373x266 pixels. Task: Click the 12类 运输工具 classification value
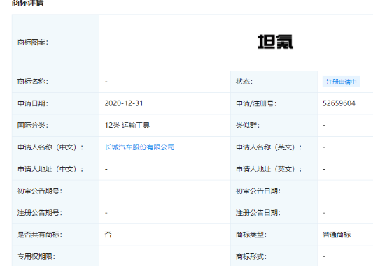pos(127,125)
